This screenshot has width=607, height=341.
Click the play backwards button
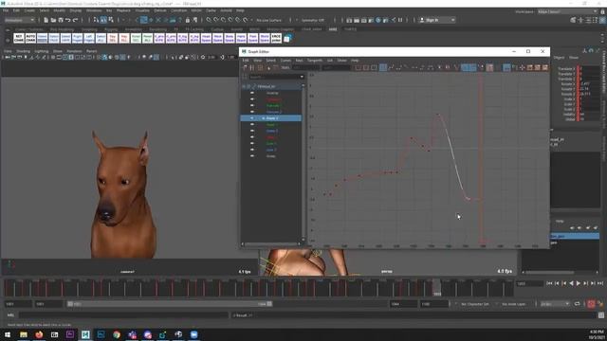coord(571,283)
